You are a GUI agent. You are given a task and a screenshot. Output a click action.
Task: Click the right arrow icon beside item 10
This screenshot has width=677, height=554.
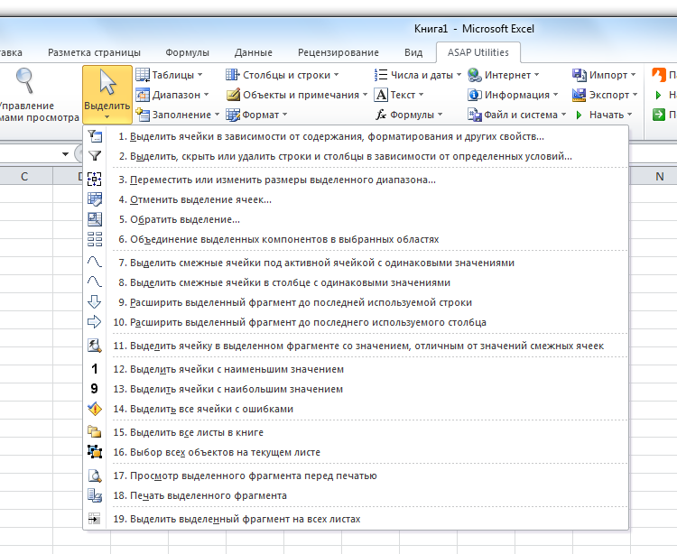95,322
